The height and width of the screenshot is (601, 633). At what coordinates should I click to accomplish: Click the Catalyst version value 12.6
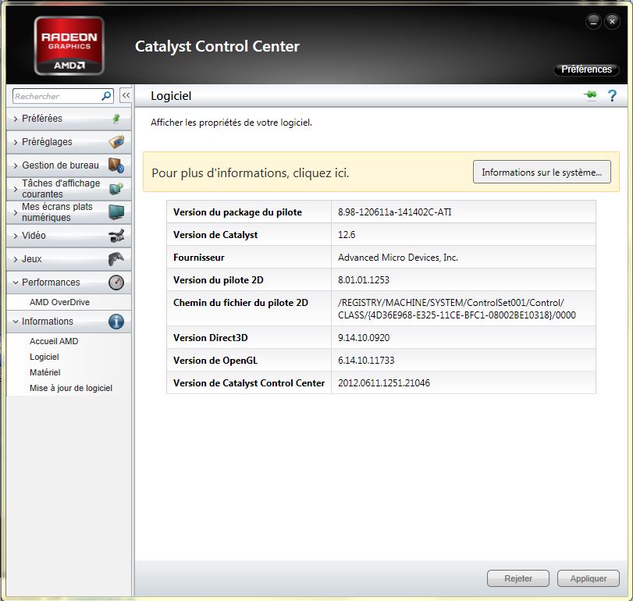[x=347, y=235]
